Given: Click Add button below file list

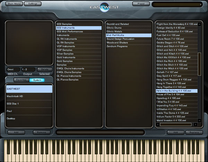Looking at the screenshot, I should pyautogui.click(x=176, y=133).
